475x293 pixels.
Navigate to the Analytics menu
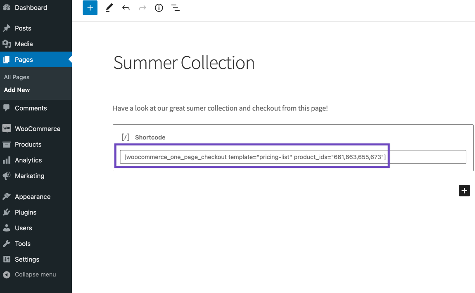pos(28,160)
